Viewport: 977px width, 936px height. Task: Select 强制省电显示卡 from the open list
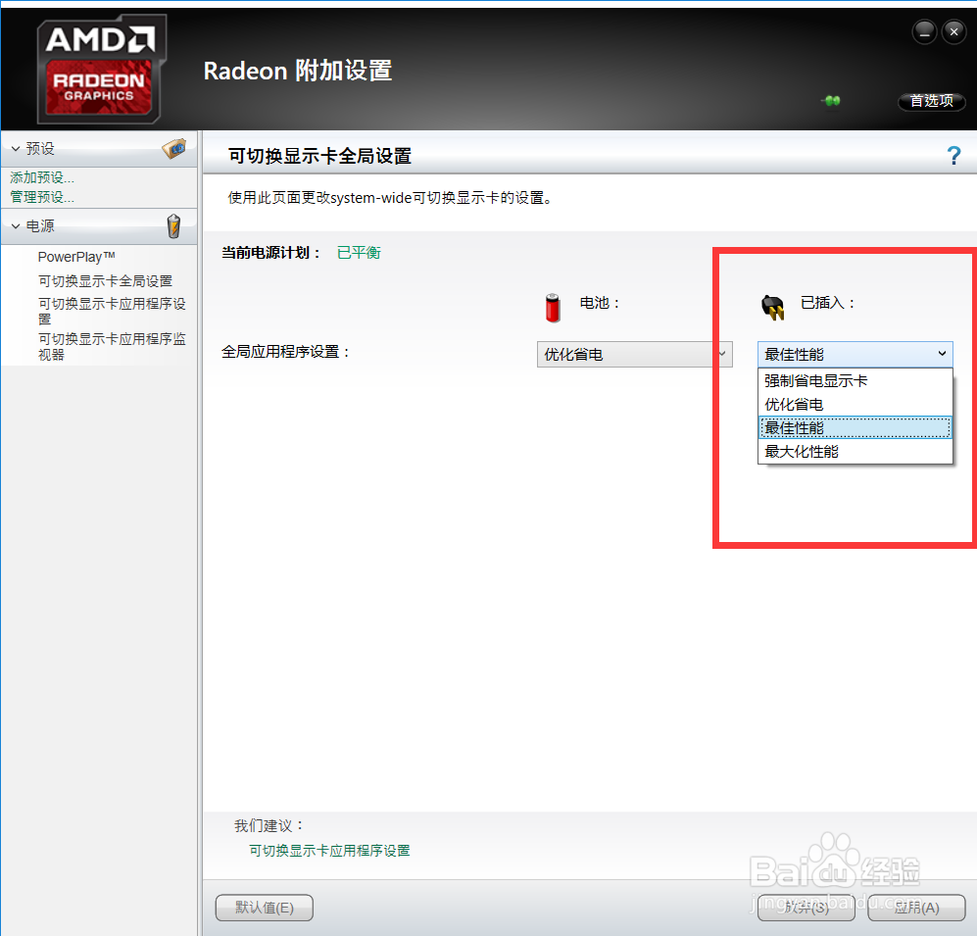pyautogui.click(x=813, y=380)
